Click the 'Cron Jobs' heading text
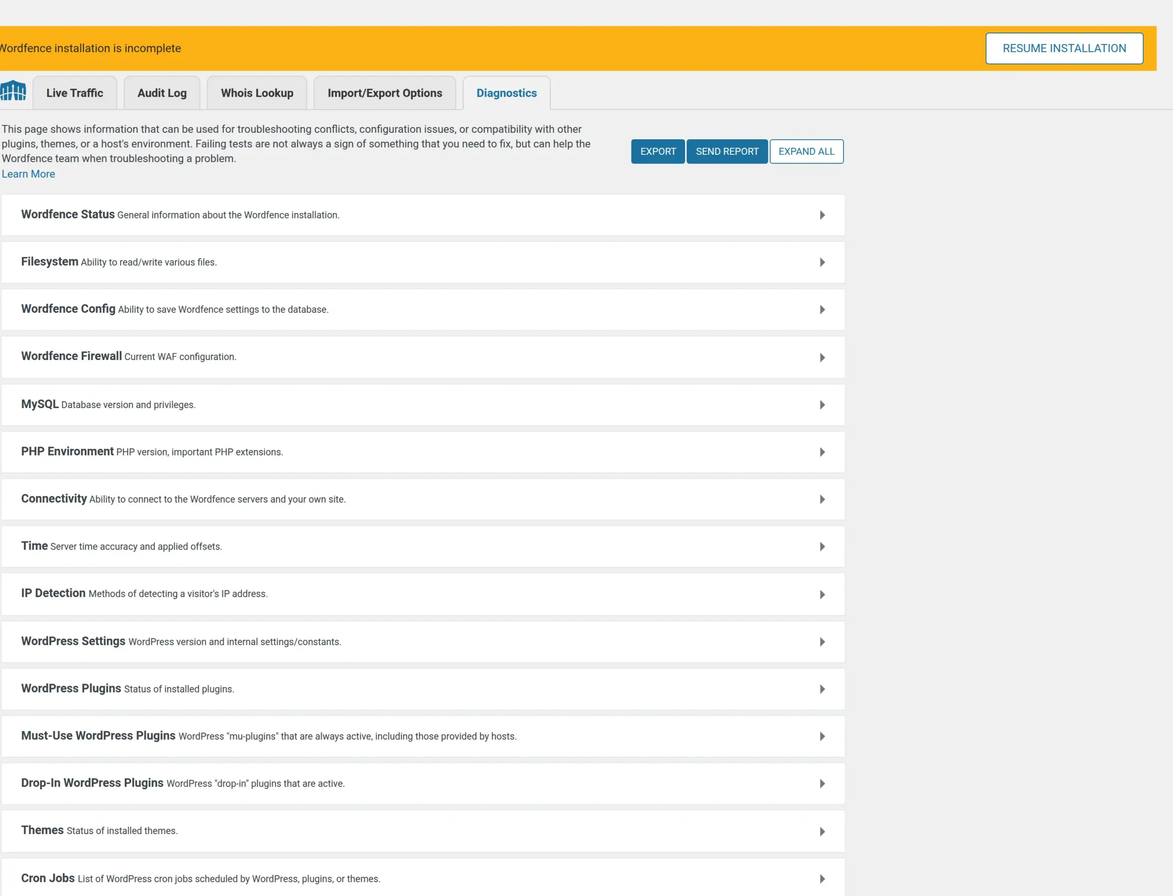The height and width of the screenshot is (896, 1173). pyautogui.click(x=48, y=878)
